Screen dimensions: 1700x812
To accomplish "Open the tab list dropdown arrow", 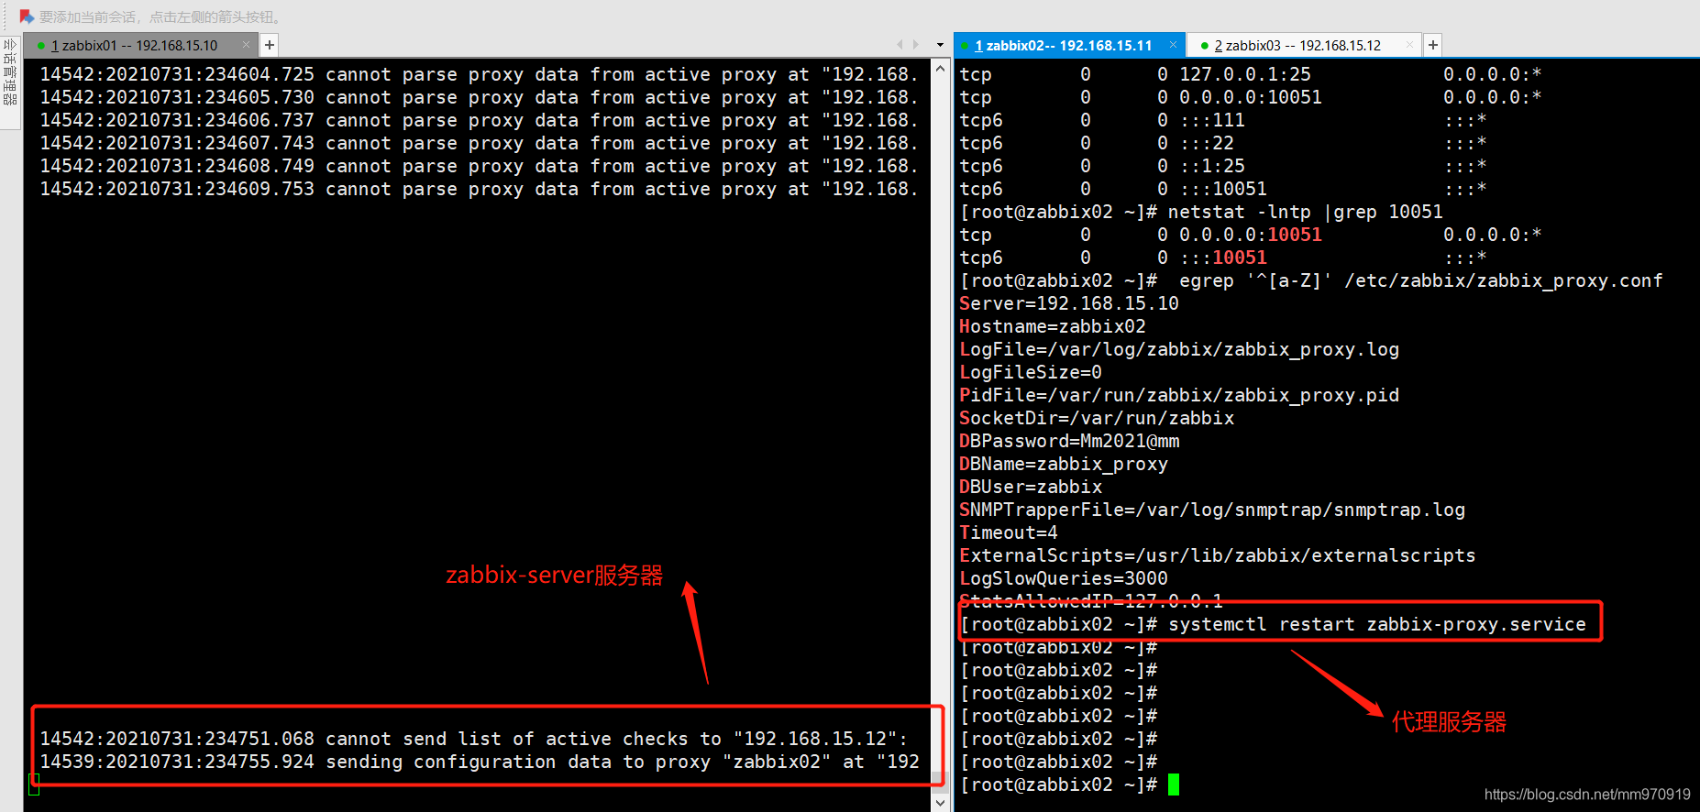I will [x=940, y=45].
